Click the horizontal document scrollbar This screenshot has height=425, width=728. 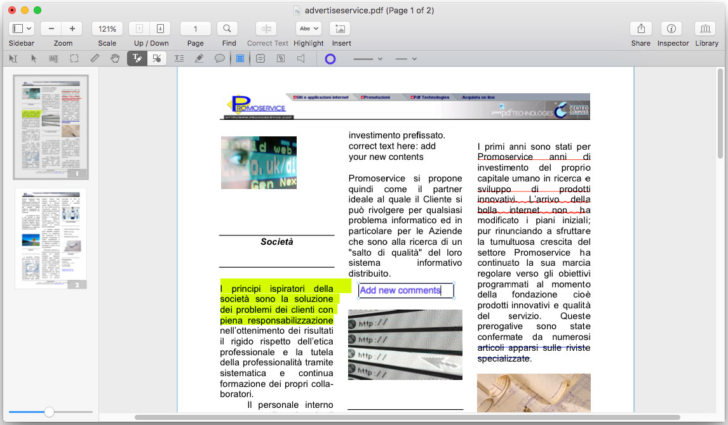[407, 417]
